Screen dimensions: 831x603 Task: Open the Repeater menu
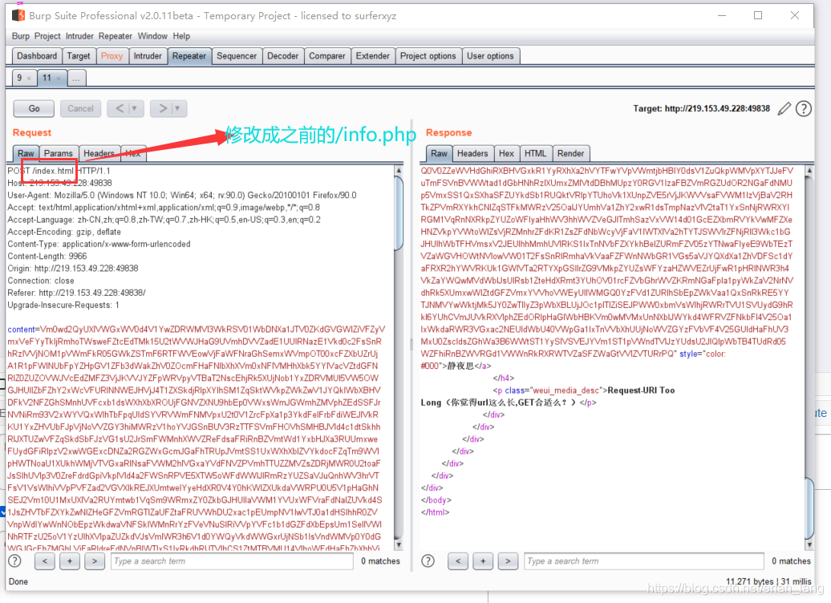[115, 36]
